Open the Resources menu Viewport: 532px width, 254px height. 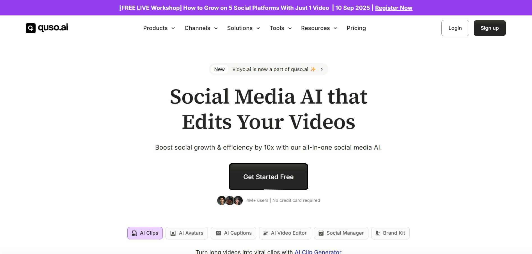point(319,28)
